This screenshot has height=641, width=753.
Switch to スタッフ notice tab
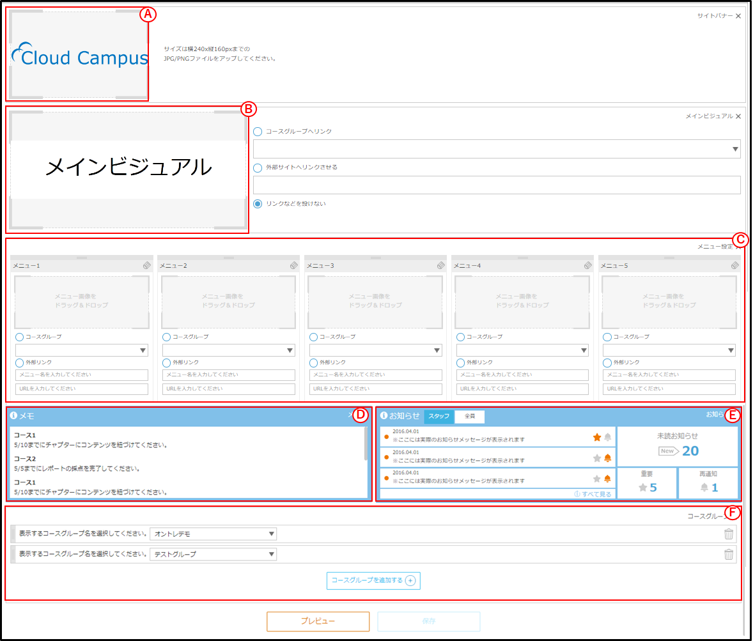point(439,416)
